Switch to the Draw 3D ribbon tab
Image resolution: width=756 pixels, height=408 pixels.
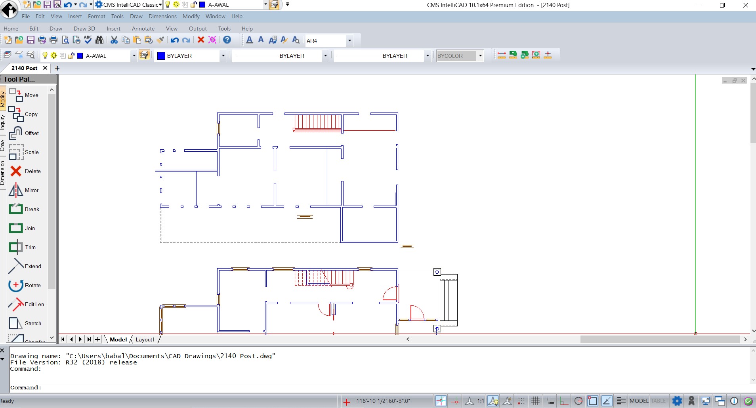pos(84,29)
